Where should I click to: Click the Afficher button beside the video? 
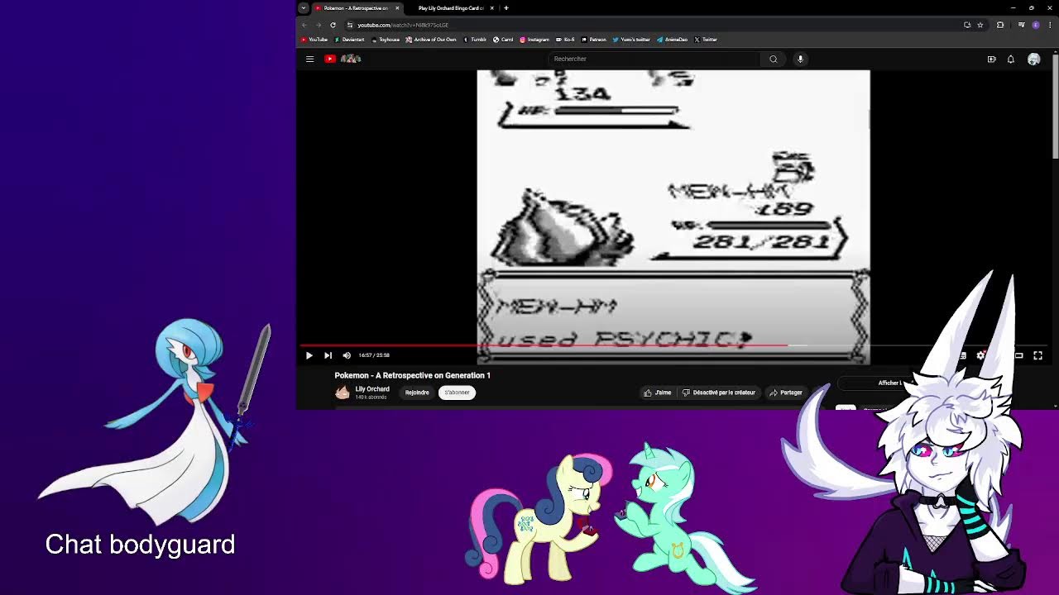point(890,383)
